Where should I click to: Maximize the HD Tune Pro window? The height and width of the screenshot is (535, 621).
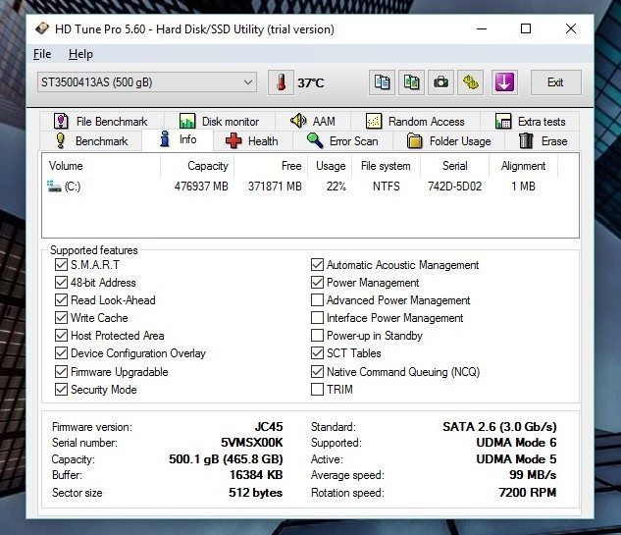tap(526, 28)
